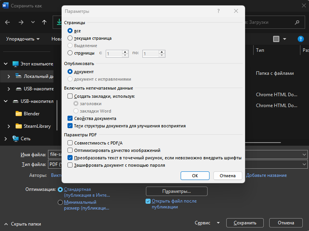Open recent locations chevron
This screenshot has width=309, height=231.
(33, 22)
